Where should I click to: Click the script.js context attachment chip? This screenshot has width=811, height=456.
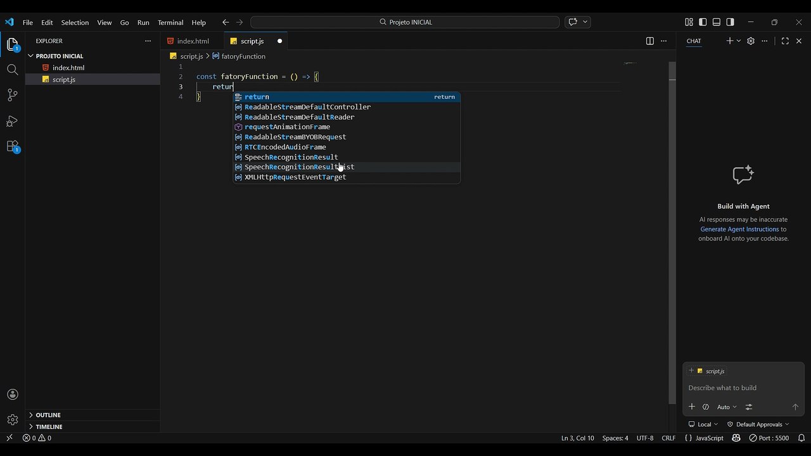[x=710, y=371]
